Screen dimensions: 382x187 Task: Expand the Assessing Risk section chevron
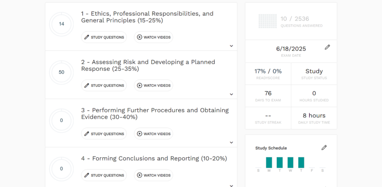(231, 94)
